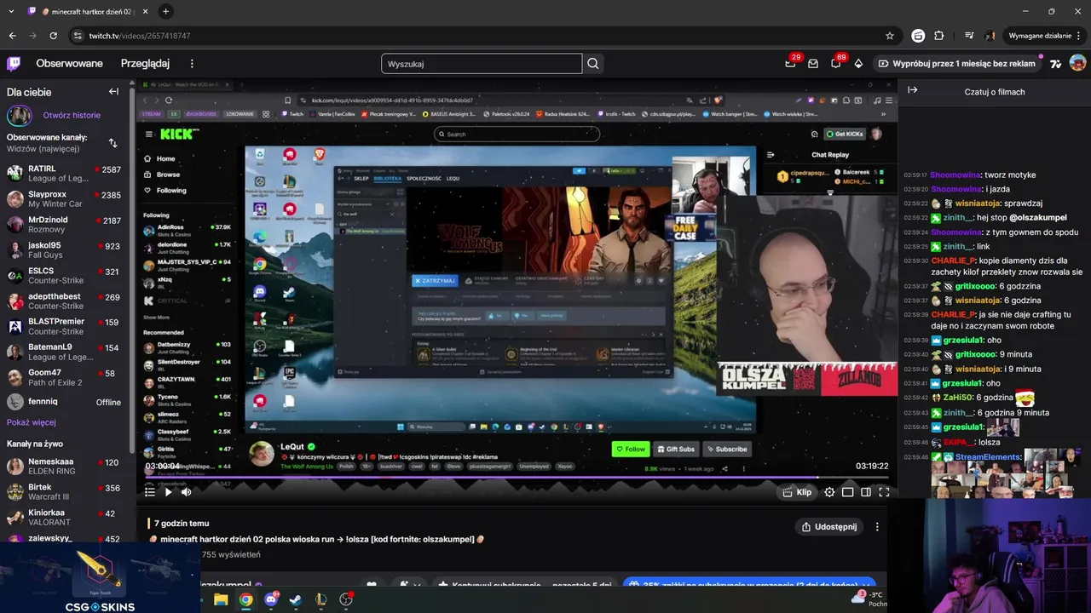
Task: Open Prime loot with 29 badge
Action: [x=791, y=63]
